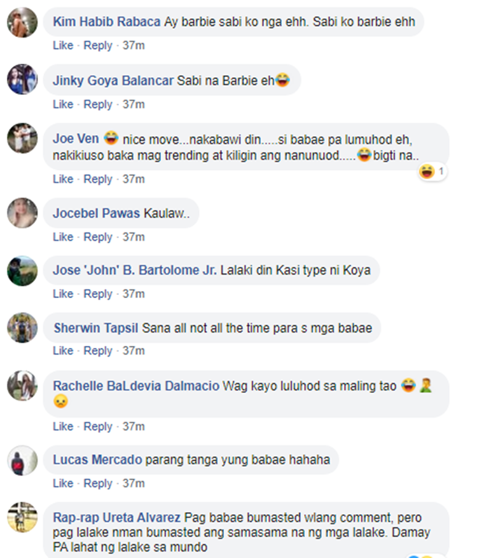
Task: Like Kim Habib Rabaca's comment
Action: tap(63, 46)
